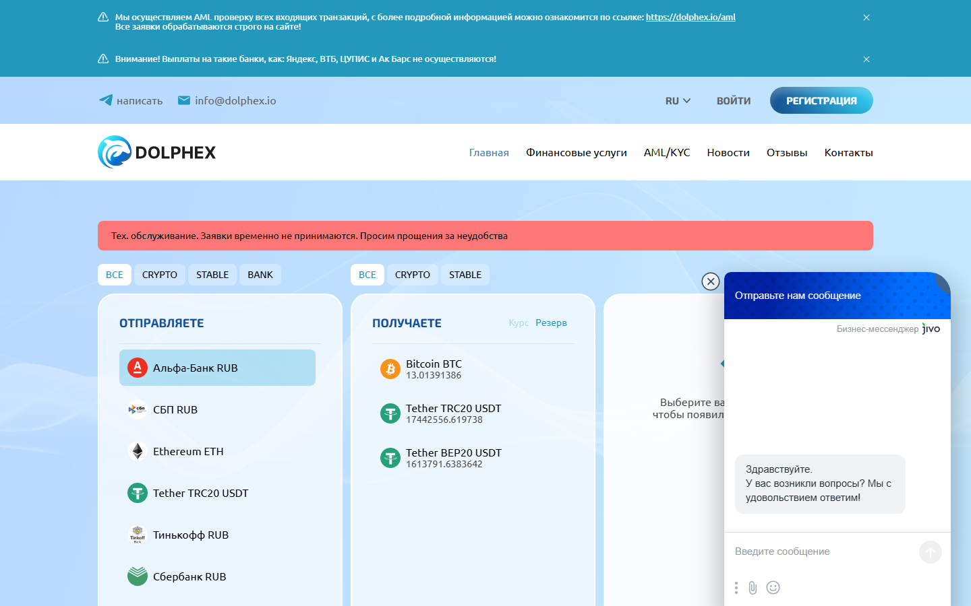Dismiss the AML notice banner
The width and height of the screenshot is (971, 606).
pos(866,18)
